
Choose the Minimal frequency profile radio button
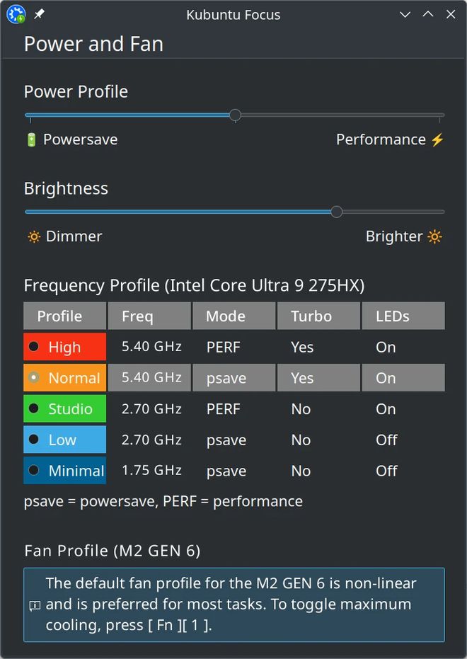point(33,471)
